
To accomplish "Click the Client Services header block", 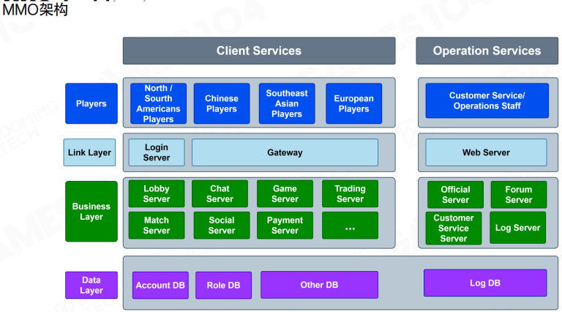I will click(258, 51).
